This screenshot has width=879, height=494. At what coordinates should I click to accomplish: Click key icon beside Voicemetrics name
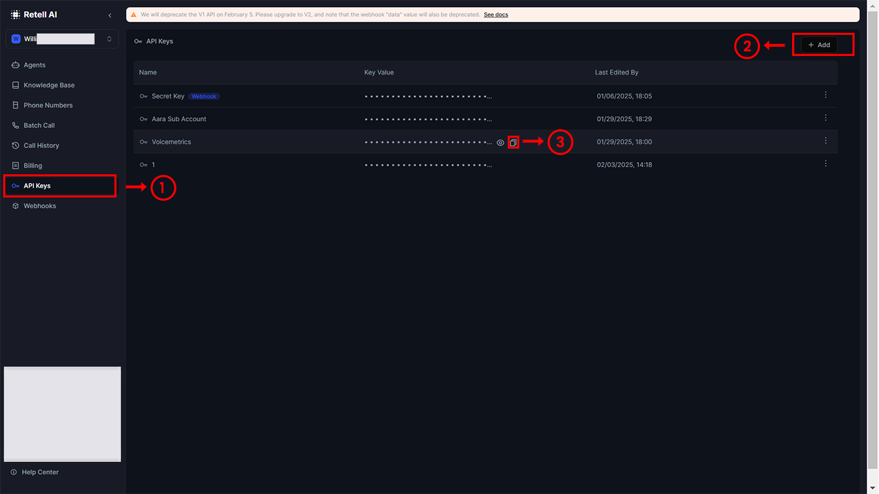click(143, 142)
